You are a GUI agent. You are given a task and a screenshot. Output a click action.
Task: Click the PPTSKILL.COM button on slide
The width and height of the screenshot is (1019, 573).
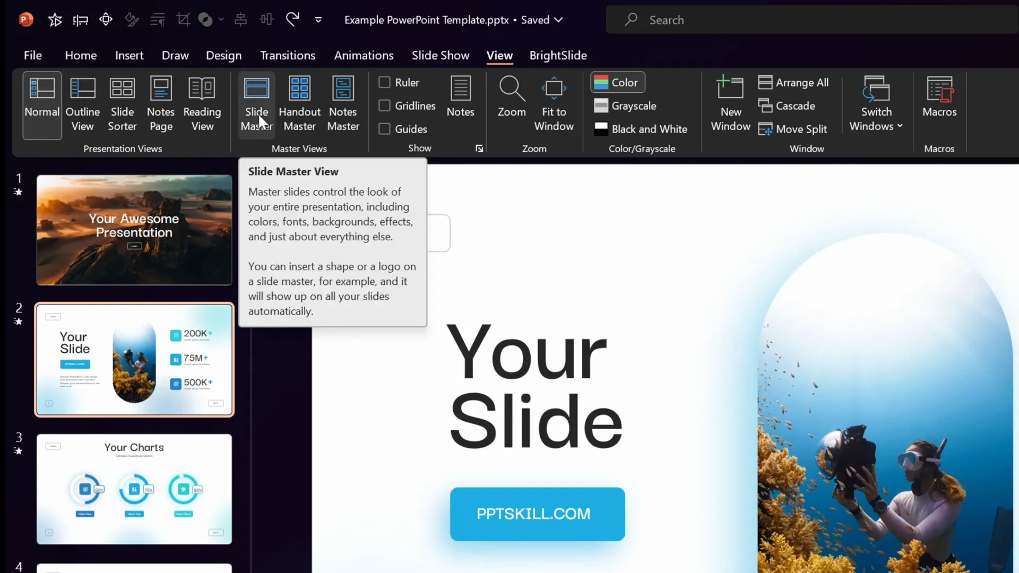click(537, 514)
